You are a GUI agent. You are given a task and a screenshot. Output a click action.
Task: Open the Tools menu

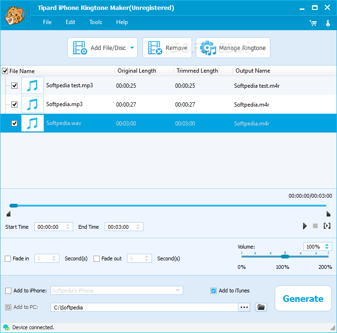pos(96,22)
